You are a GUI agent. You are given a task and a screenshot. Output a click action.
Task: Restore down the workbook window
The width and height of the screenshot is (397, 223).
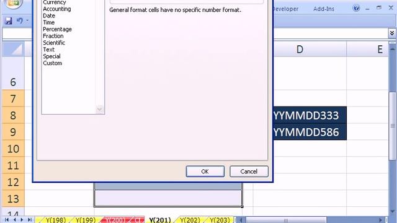tap(379, 8)
